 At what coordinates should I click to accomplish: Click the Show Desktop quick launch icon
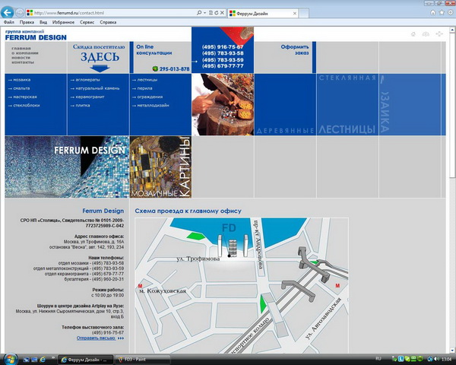coord(26,360)
